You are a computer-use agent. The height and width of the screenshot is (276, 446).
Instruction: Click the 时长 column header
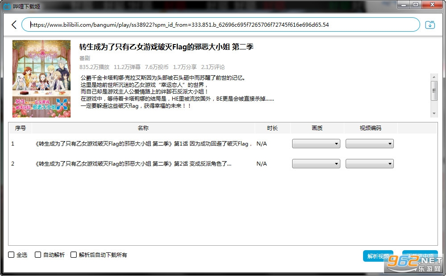[272, 128]
